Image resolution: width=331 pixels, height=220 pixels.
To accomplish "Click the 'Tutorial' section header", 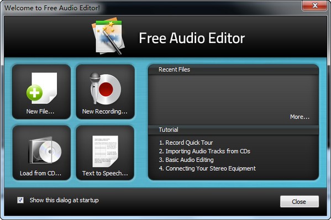I will pyautogui.click(x=169, y=130).
